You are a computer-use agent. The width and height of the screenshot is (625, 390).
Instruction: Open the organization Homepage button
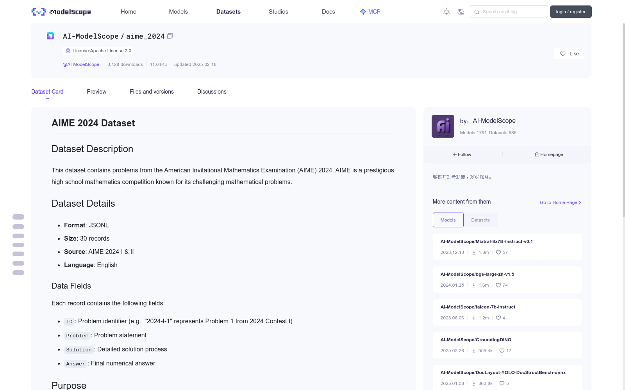coord(549,154)
